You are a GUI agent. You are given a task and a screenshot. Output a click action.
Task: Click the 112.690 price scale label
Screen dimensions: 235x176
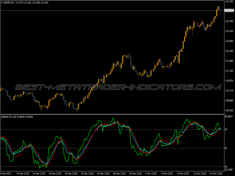tap(229, 41)
